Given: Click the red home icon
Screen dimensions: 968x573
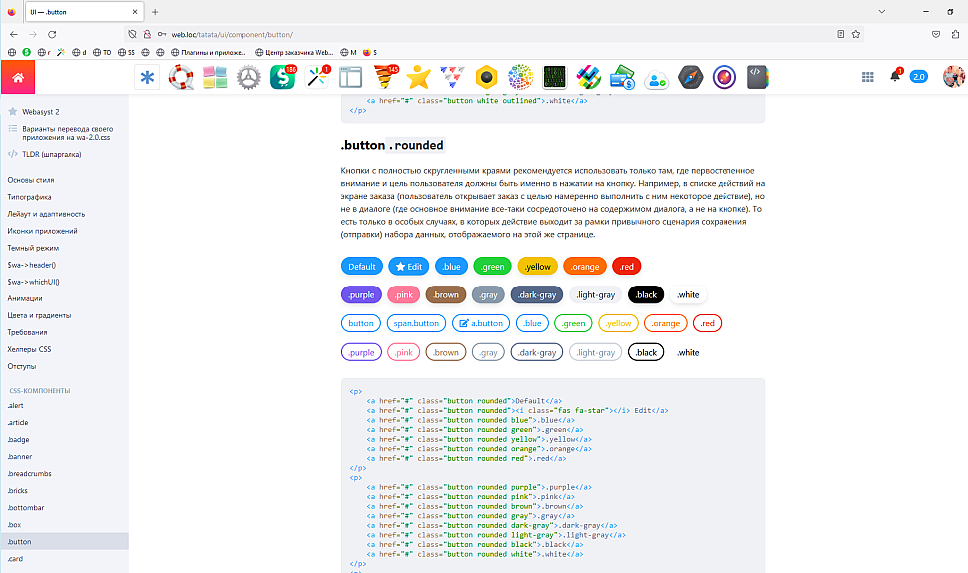Looking at the screenshot, I should pyautogui.click(x=18, y=77).
